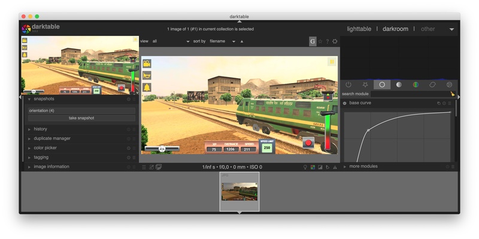The height and width of the screenshot is (239, 479).
Task: Open the quick styles icon
Action: (151, 167)
